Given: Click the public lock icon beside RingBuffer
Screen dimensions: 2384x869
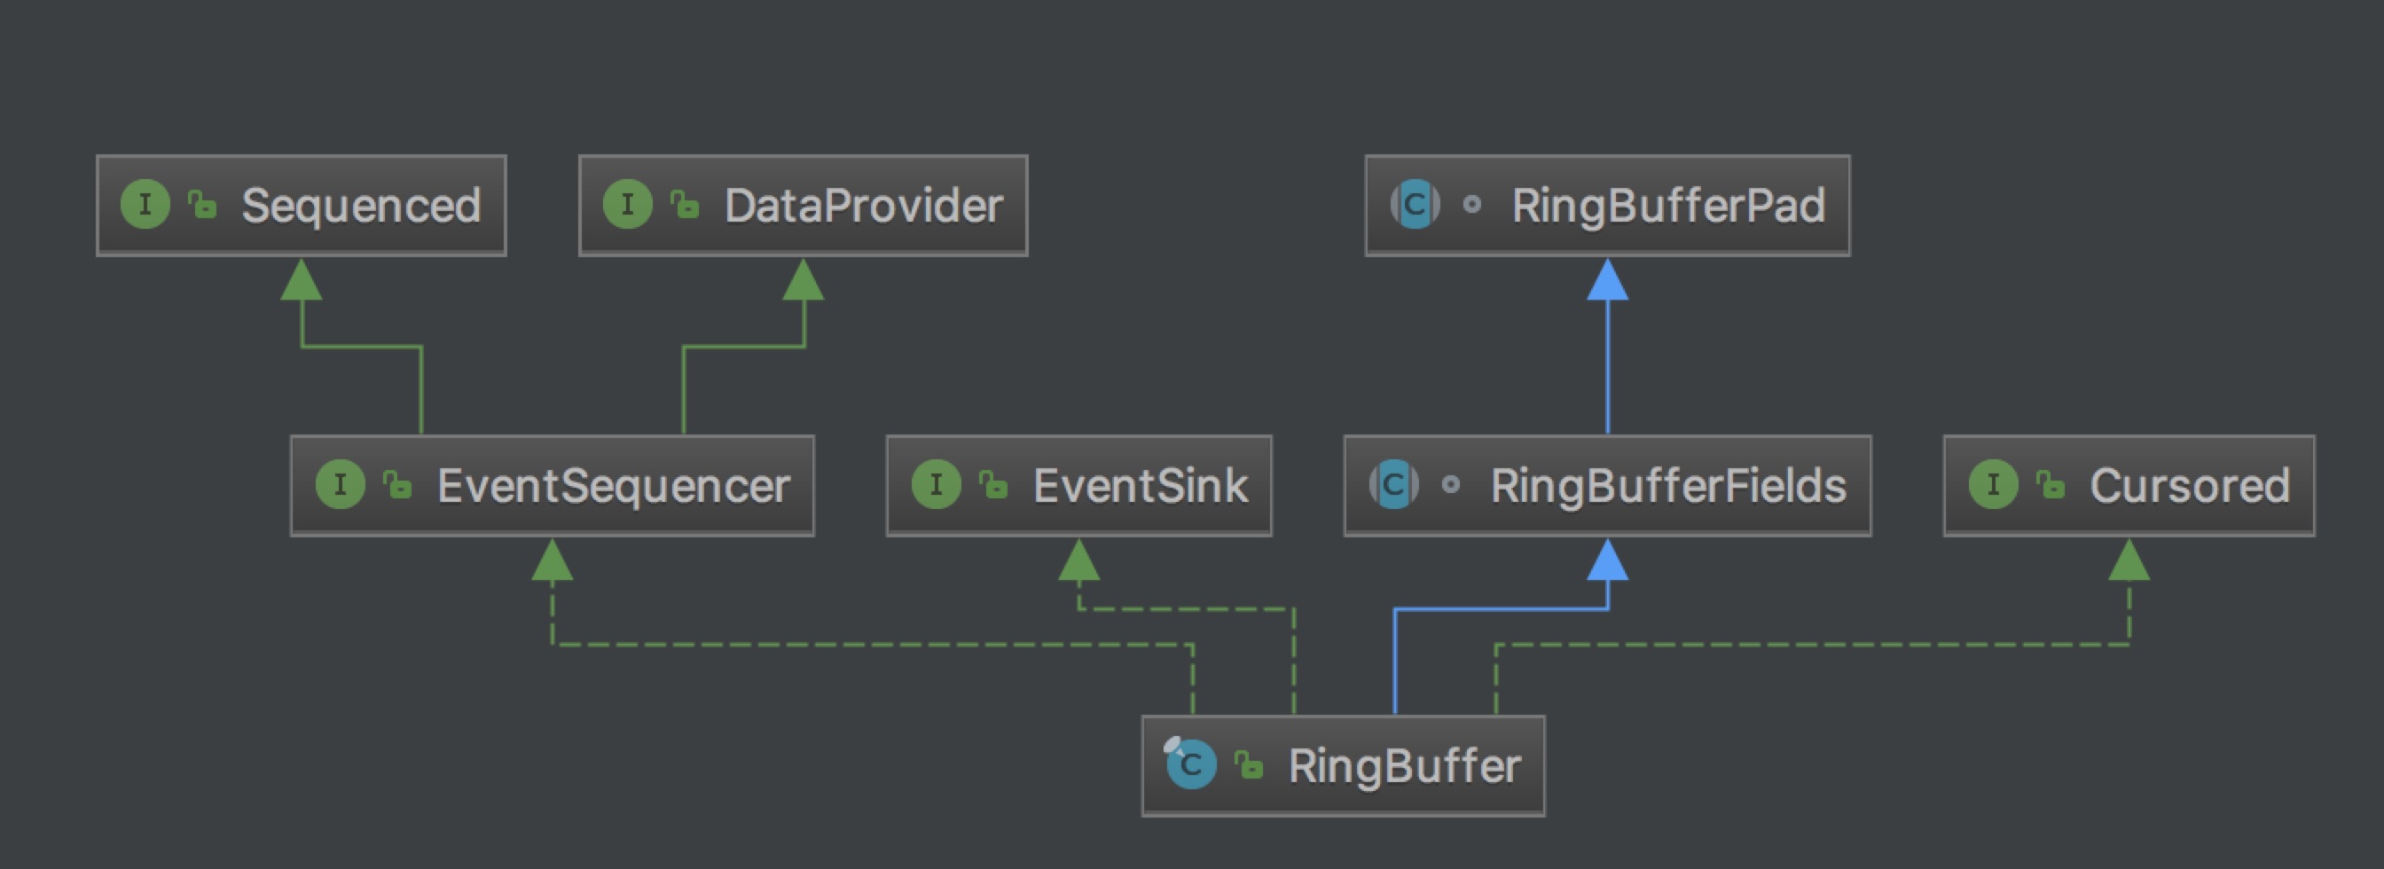Looking at the screenshot, I should point(1249,765).
